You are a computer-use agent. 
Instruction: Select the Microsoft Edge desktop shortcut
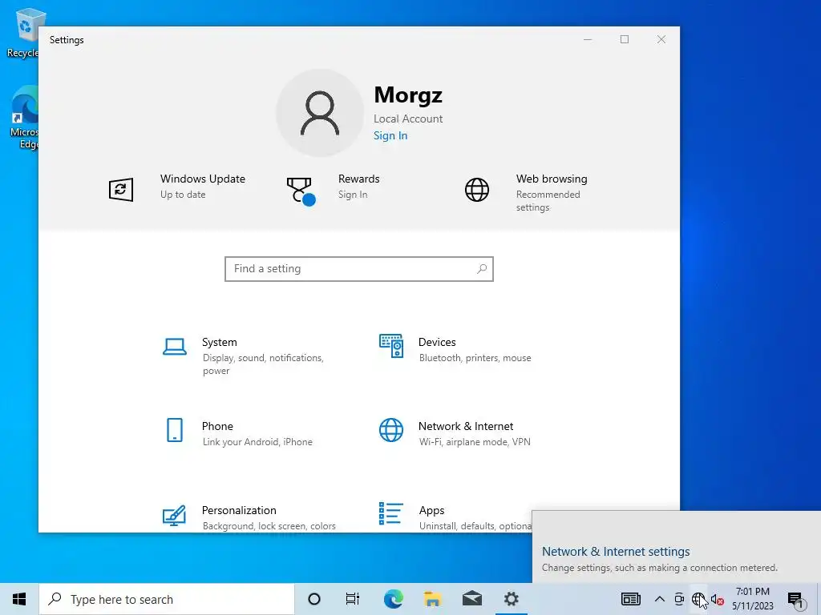tap(23, 118)
